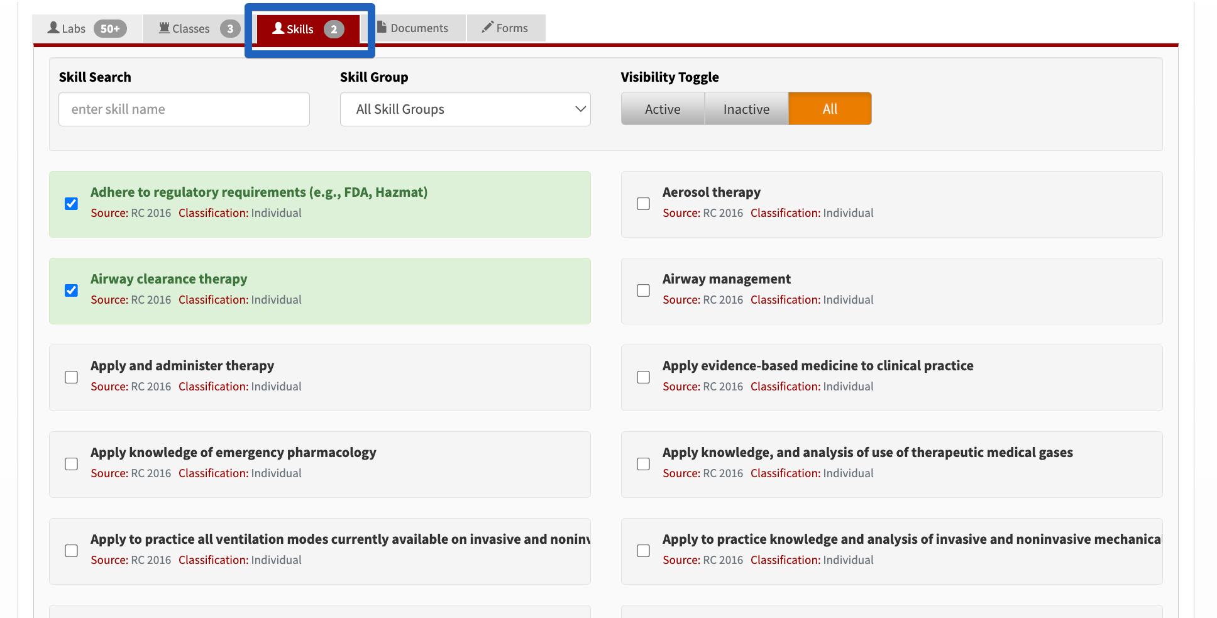Click the Labs person icon
The image size is (1217, 618).
(x=54, y=28)
